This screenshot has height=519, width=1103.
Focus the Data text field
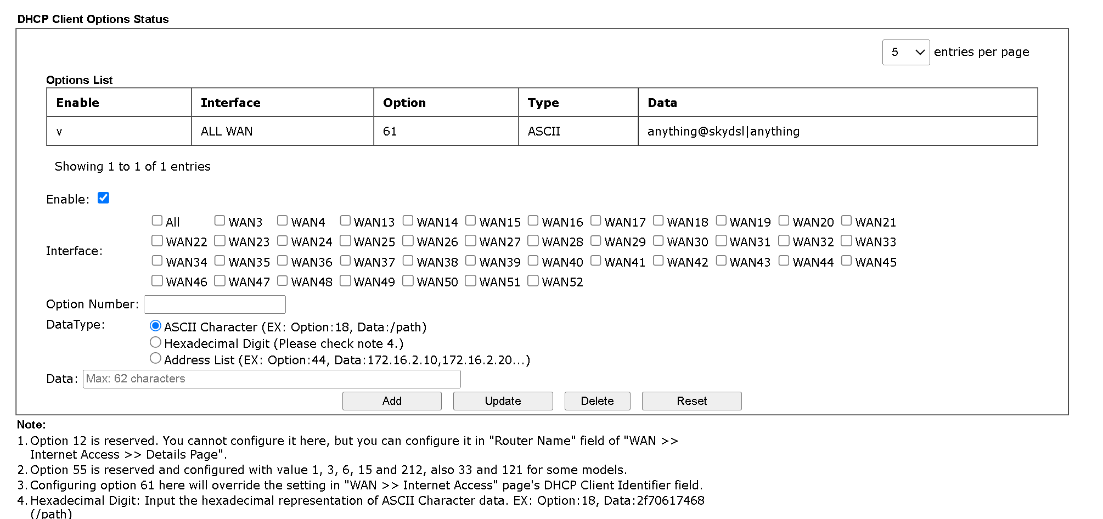click(272, 379)
